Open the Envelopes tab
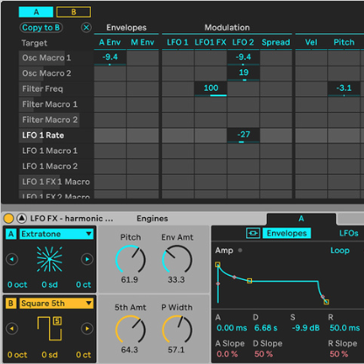The height and width of the screenshot is (364, 364). pos(287,234)
